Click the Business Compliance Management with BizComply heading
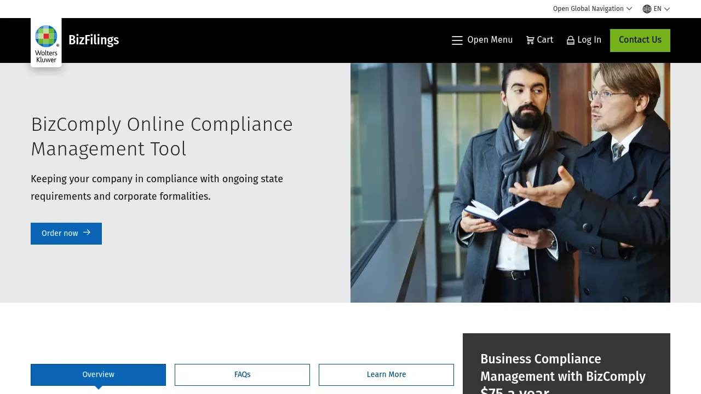Image resolution: width=701 pixels, height=394 pixels. pyautogui.click(x=563, y=368)
